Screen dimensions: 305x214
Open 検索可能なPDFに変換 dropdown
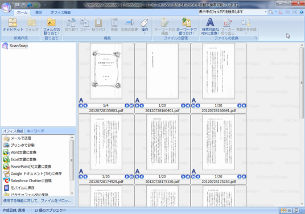[x=211, y=26]
